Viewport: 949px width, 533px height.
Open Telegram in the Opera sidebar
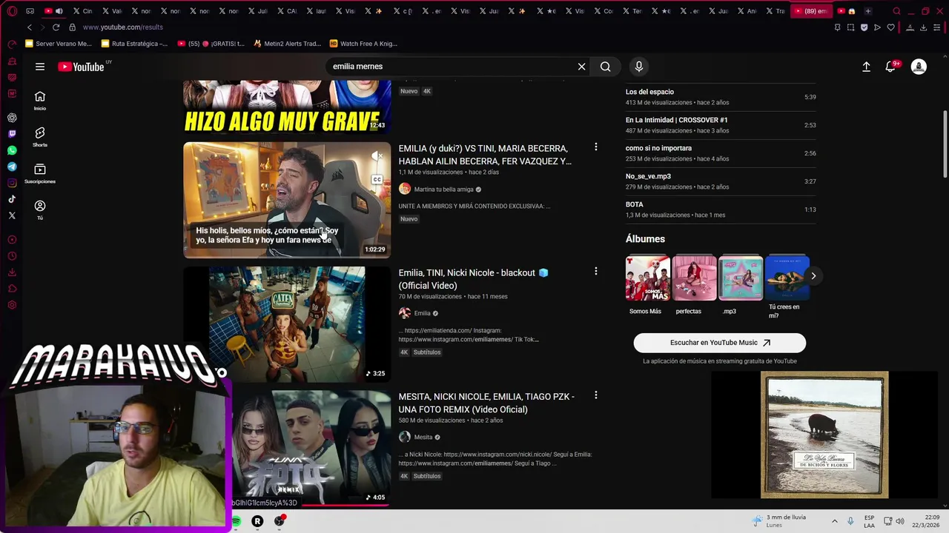(x=12, y=167)
